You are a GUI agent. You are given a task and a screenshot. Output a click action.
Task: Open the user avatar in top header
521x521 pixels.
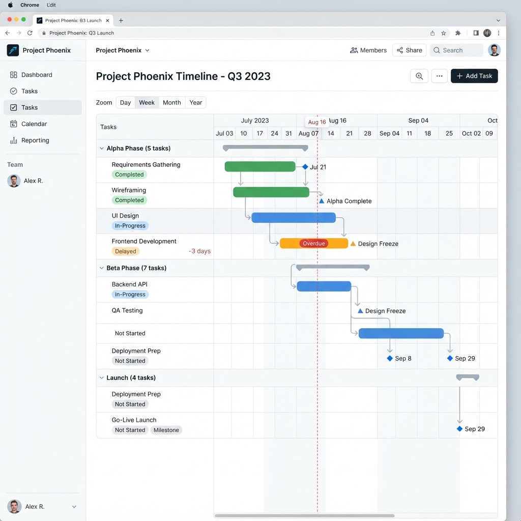(494, 50)
